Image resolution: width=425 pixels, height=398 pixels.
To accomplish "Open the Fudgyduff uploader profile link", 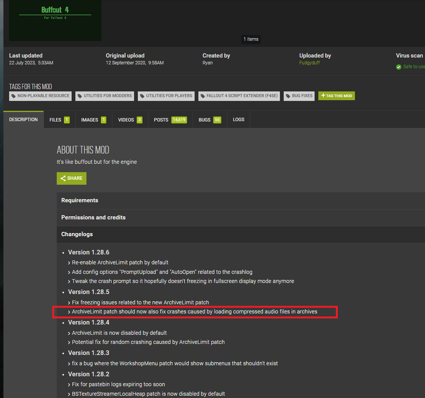I will (x=309, y=63).
